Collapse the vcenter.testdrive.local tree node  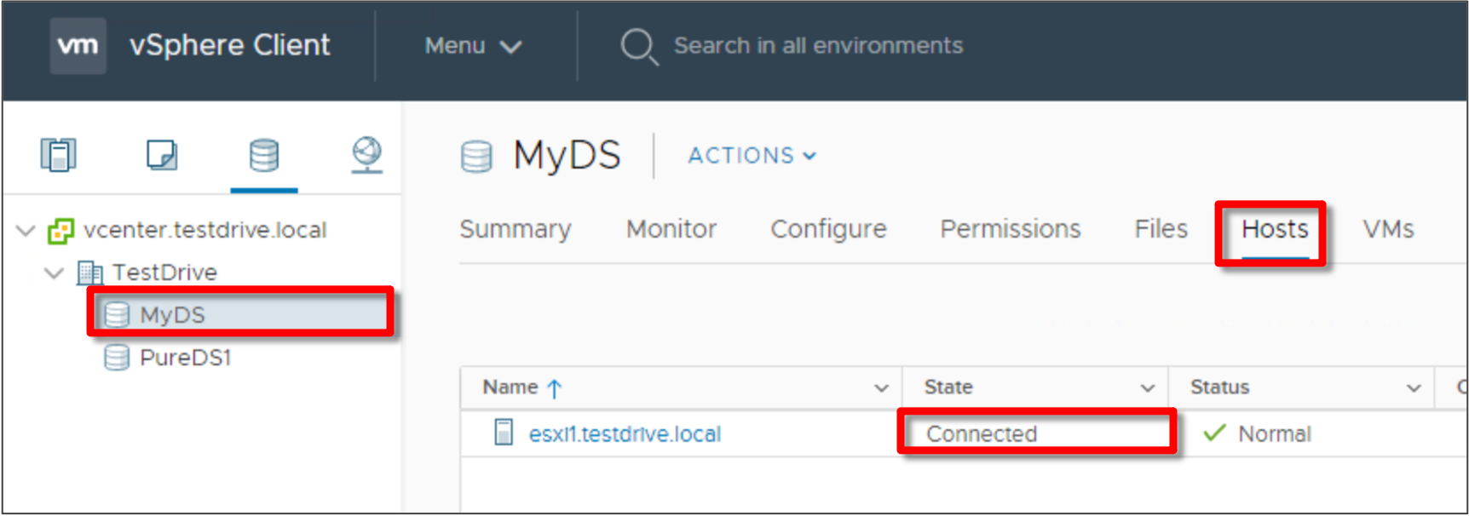tap(26, 230)
